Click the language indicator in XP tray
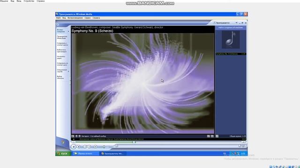Screen dimensions: 300x168 (225, 154)
